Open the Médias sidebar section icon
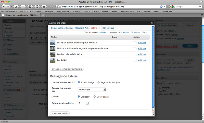This screenshot has width=204, height=123. pos(5,40)
